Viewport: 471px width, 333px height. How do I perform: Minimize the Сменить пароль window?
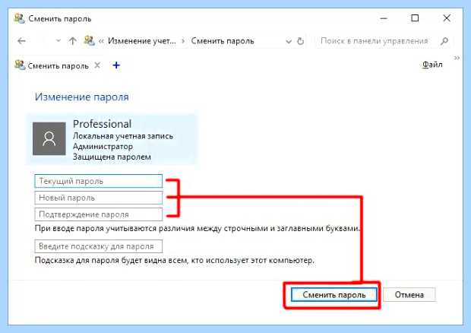384,18
